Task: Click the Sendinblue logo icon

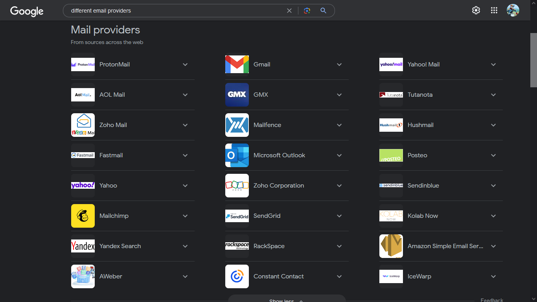Action: [391, 186]
